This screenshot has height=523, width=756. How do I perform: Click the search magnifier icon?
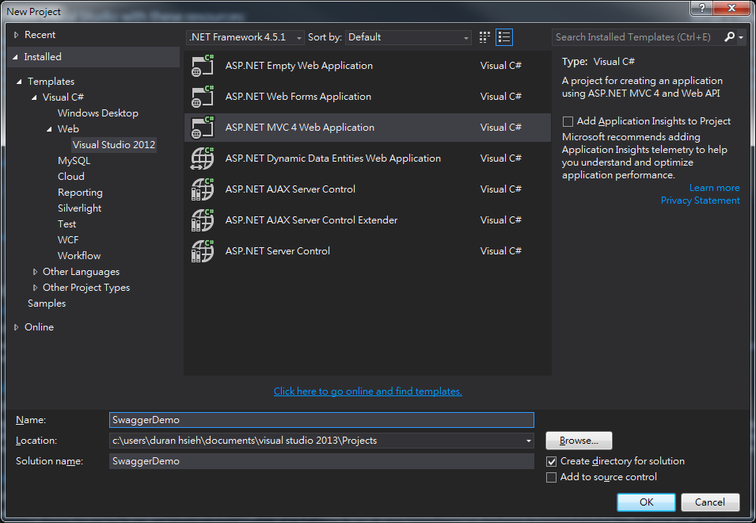click(730, 36)
